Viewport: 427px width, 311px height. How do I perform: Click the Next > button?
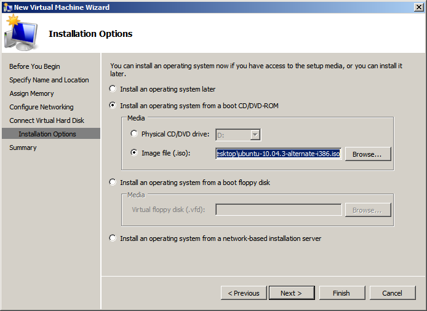click(x=291, y=293)
